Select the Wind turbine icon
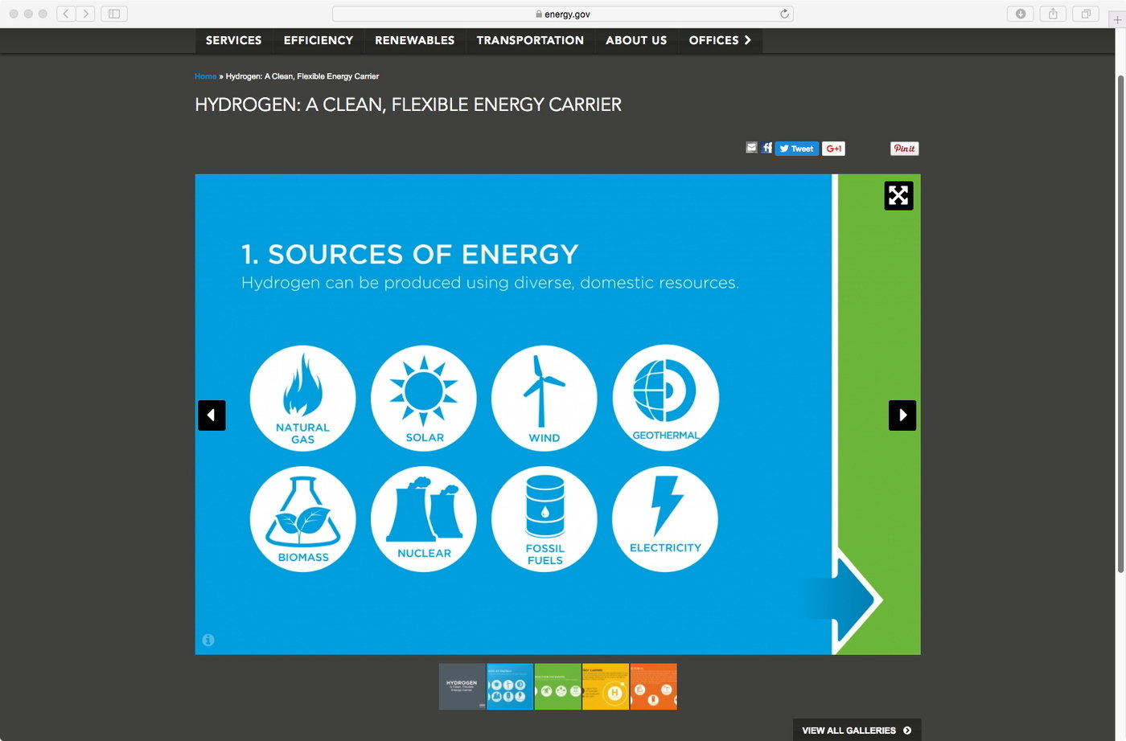 coord(544,398)
